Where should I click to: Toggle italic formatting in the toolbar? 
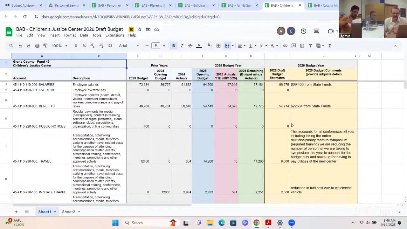coord(182,46)
